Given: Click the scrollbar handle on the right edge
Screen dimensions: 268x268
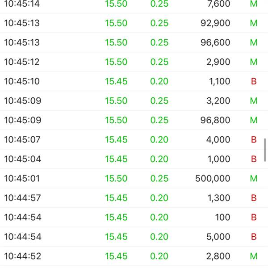Looking at the screenshot, I should point(265,150).
